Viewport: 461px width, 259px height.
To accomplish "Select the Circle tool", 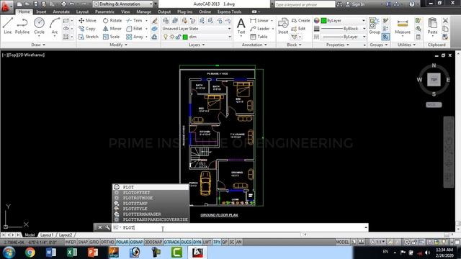I will coord(39,26).
